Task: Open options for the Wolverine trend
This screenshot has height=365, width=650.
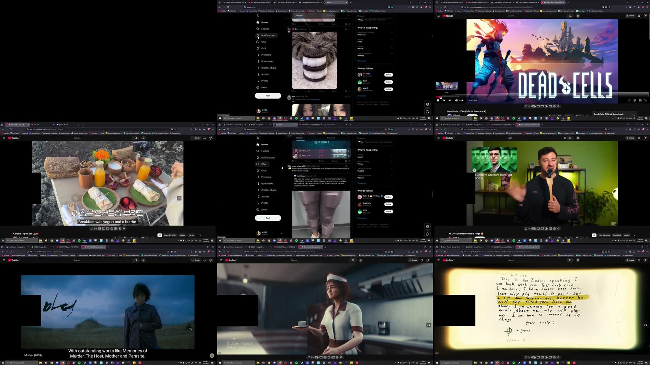Action: click(x=392, y=33)
